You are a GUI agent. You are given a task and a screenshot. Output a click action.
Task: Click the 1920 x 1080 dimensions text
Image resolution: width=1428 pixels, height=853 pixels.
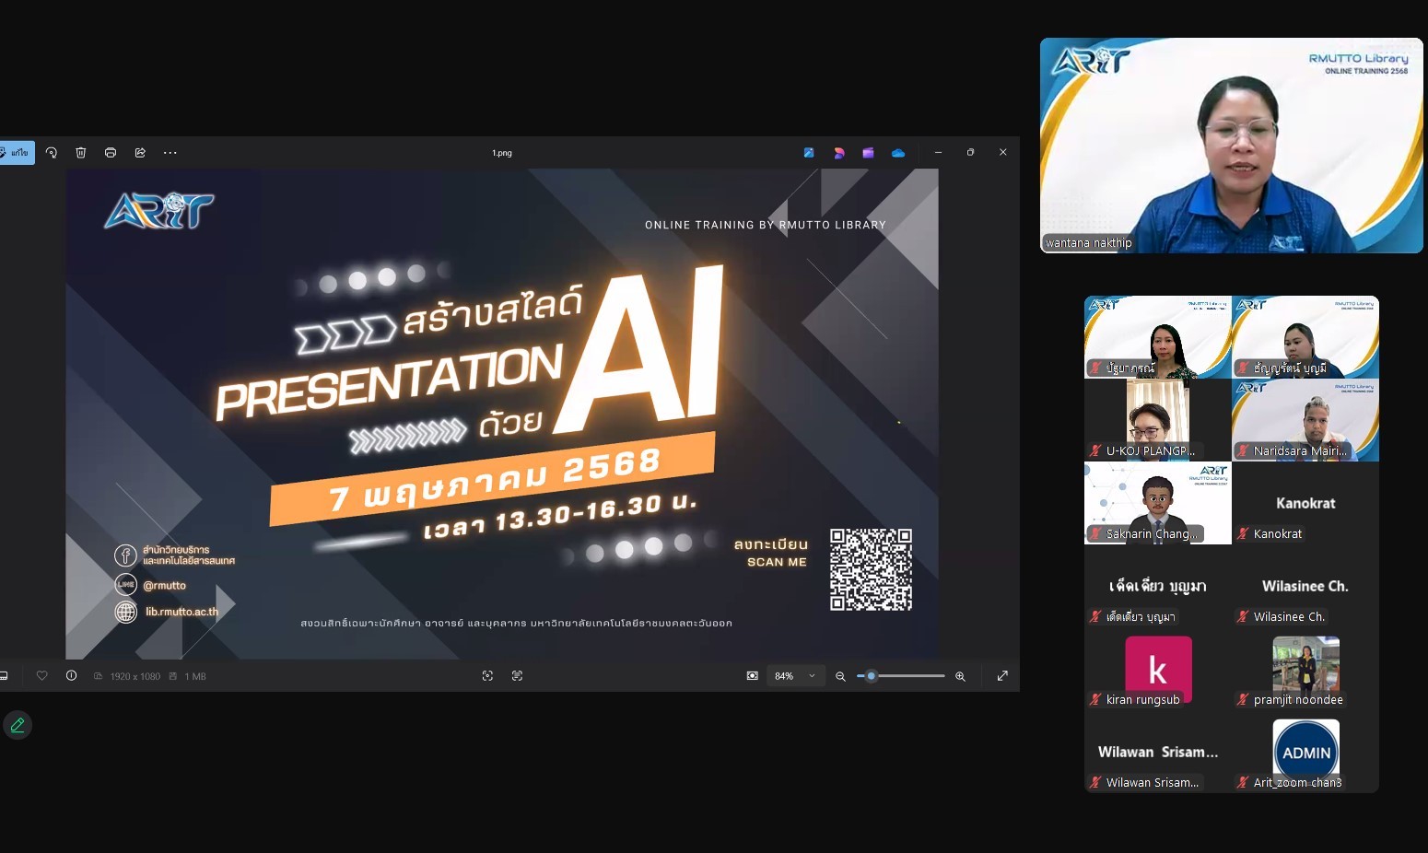[x=135, y=676]
